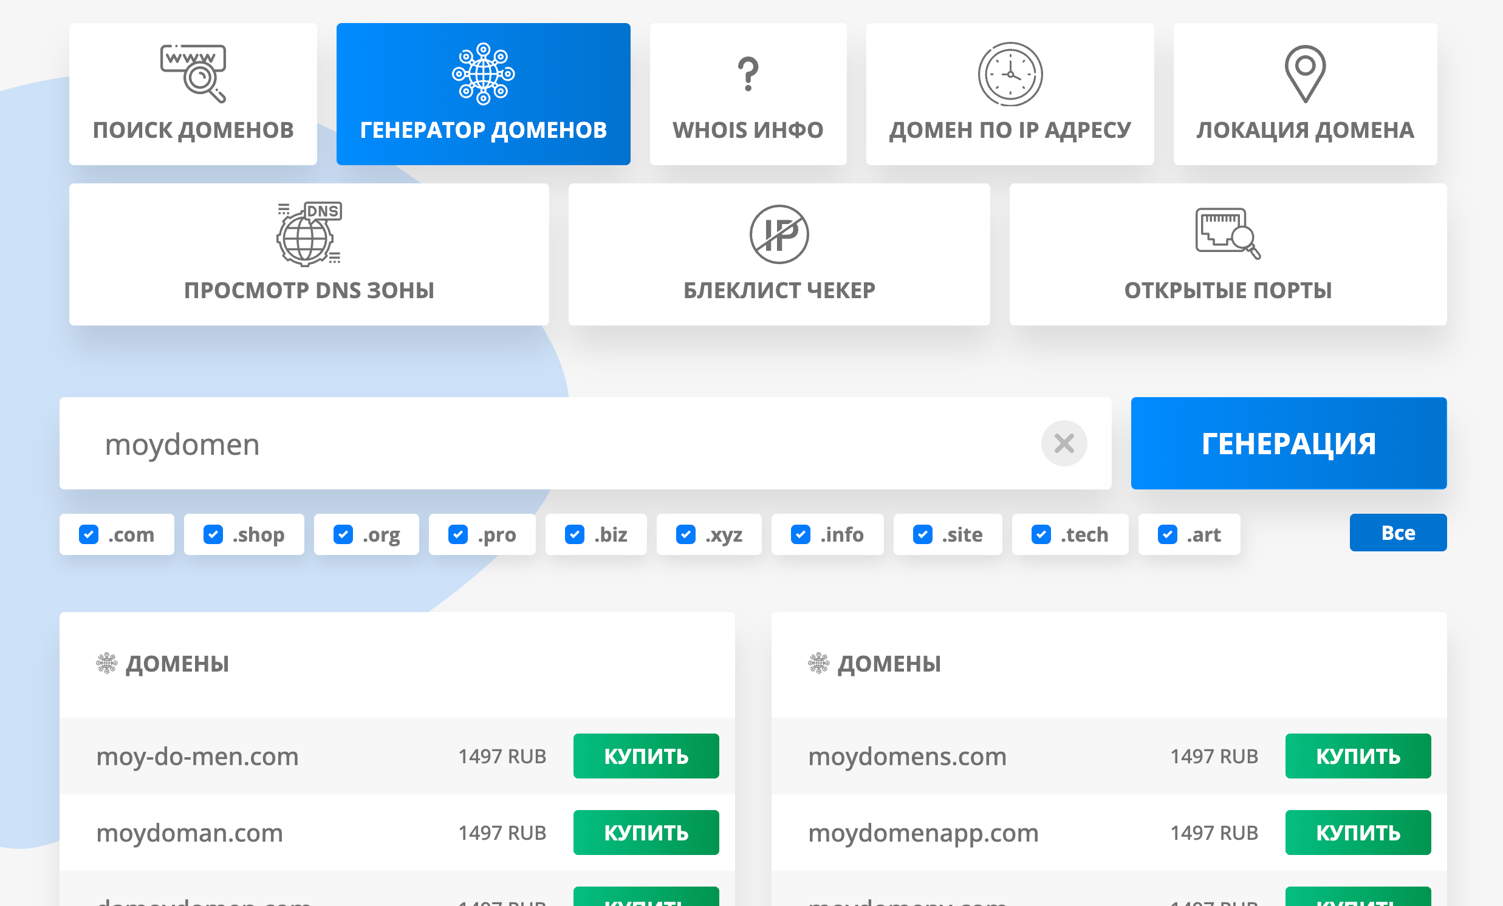Uncheck the .com zone checkbox
Screen dimensions: 1503x906
coord(89,535)
